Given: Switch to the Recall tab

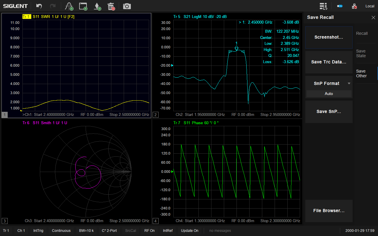Looking at the screenshot, I should 362,33.
